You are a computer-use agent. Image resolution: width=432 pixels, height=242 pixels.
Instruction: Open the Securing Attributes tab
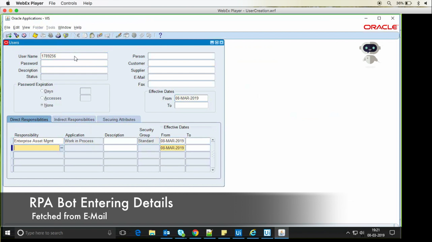click(x=119, y=119)
